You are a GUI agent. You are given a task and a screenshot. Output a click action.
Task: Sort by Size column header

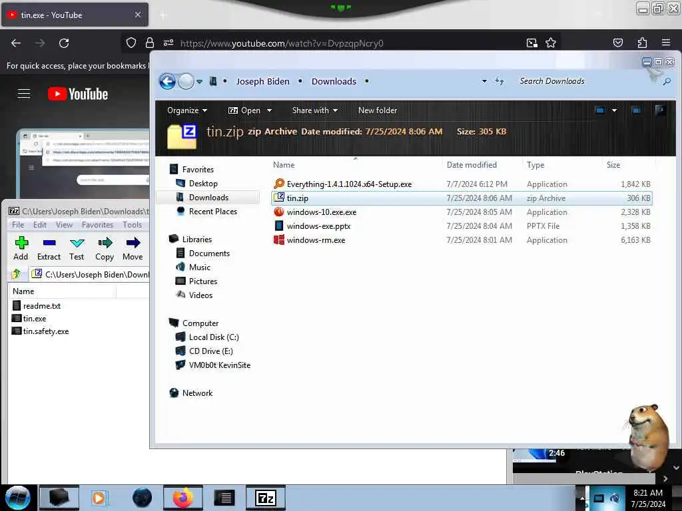(x=629, y=165)
